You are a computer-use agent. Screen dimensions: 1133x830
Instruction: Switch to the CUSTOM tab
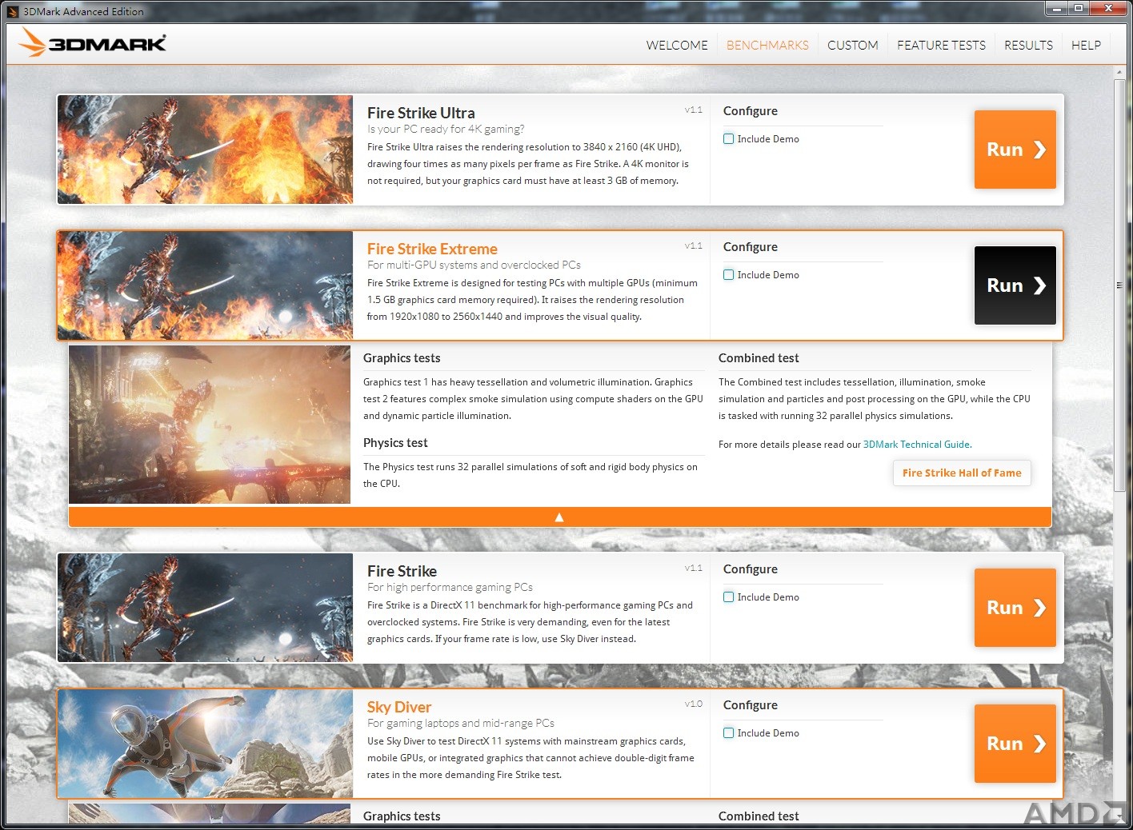(852, 45)
